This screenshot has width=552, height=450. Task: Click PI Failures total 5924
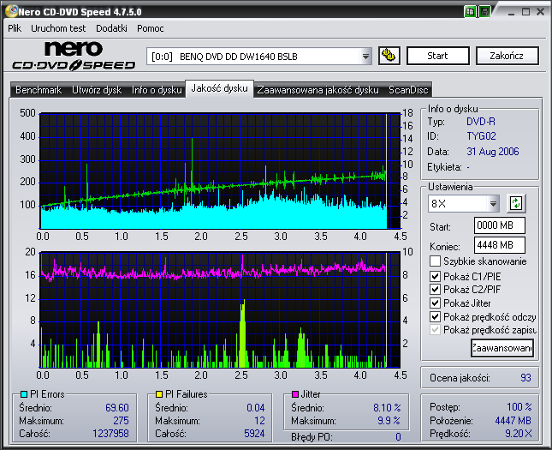click(254, 434)
